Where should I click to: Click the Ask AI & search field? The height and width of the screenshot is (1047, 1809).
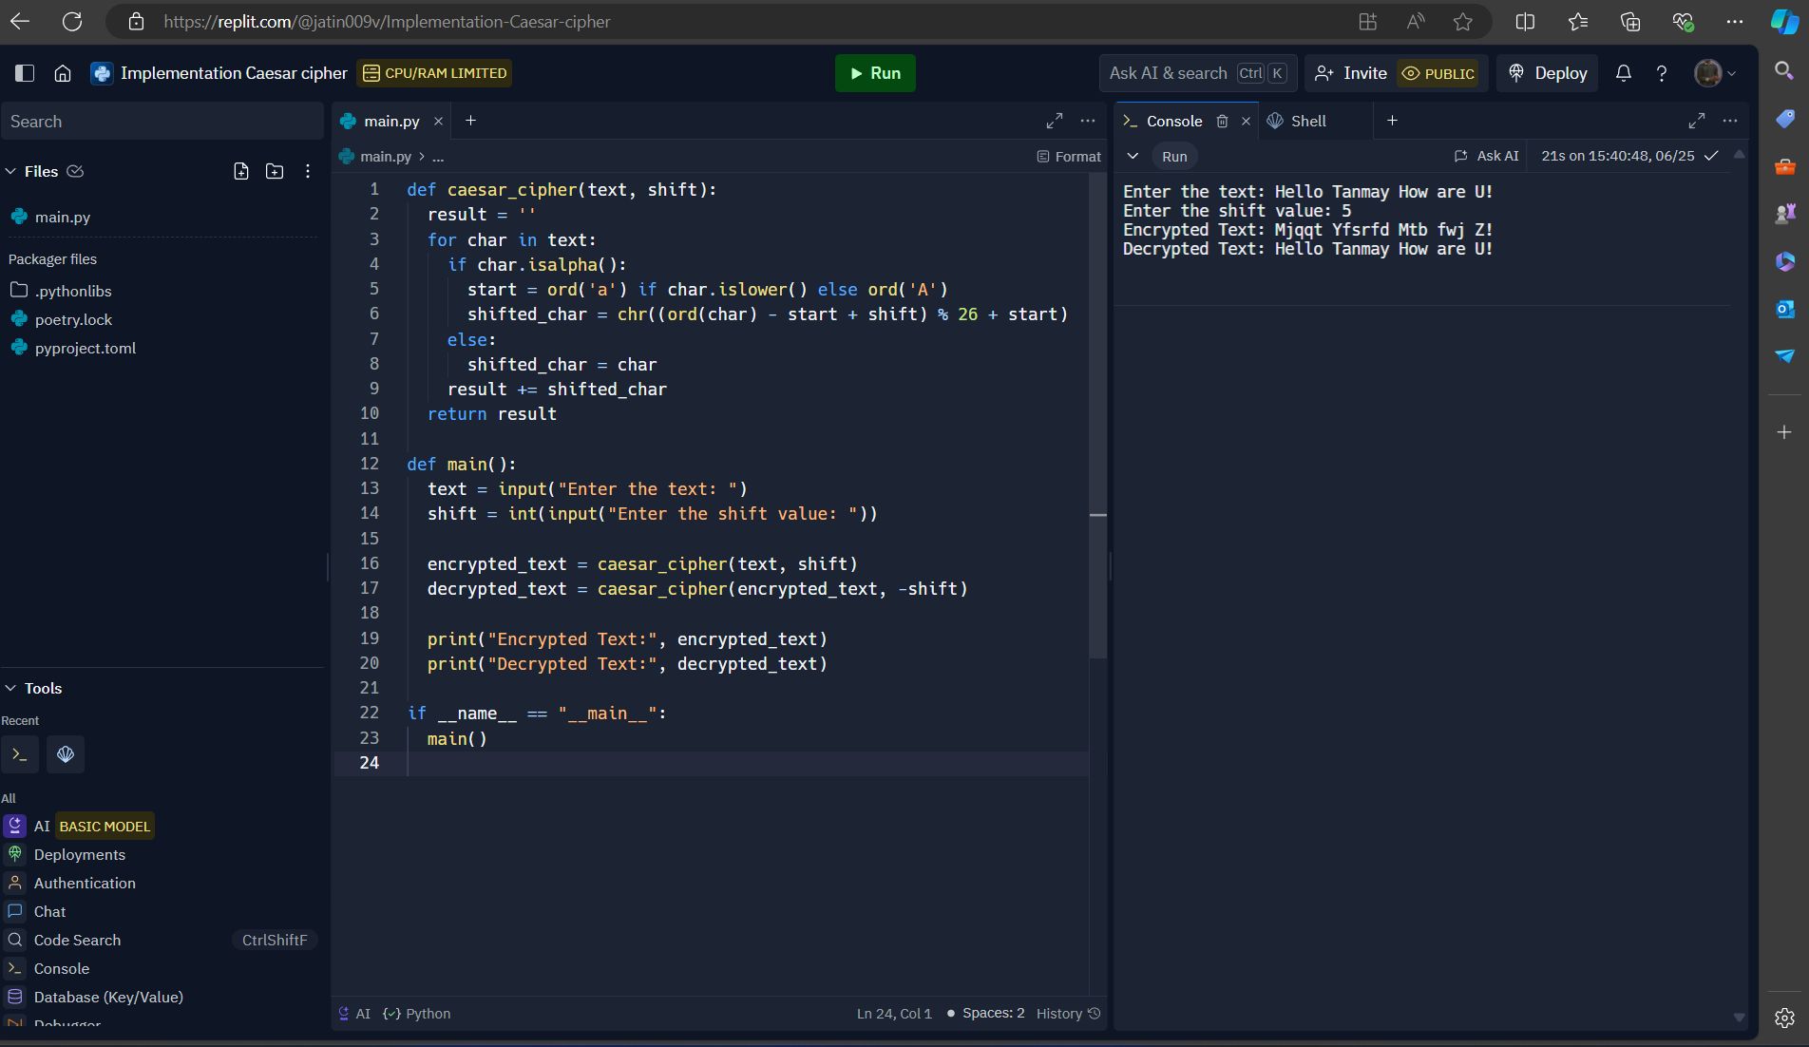point(1169,72)
